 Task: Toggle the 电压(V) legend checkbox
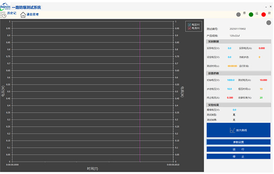[x=189, y=25]
